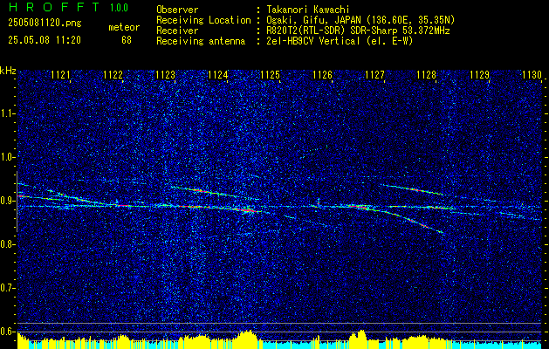The image size is (549, 349).
Task: Click the 1.1 kHz axis label
Action: (x=7, y=113)
